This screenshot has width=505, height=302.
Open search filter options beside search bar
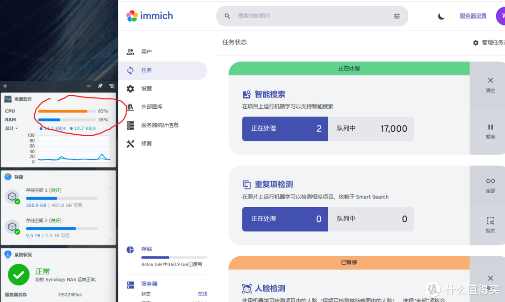(397, 16)
